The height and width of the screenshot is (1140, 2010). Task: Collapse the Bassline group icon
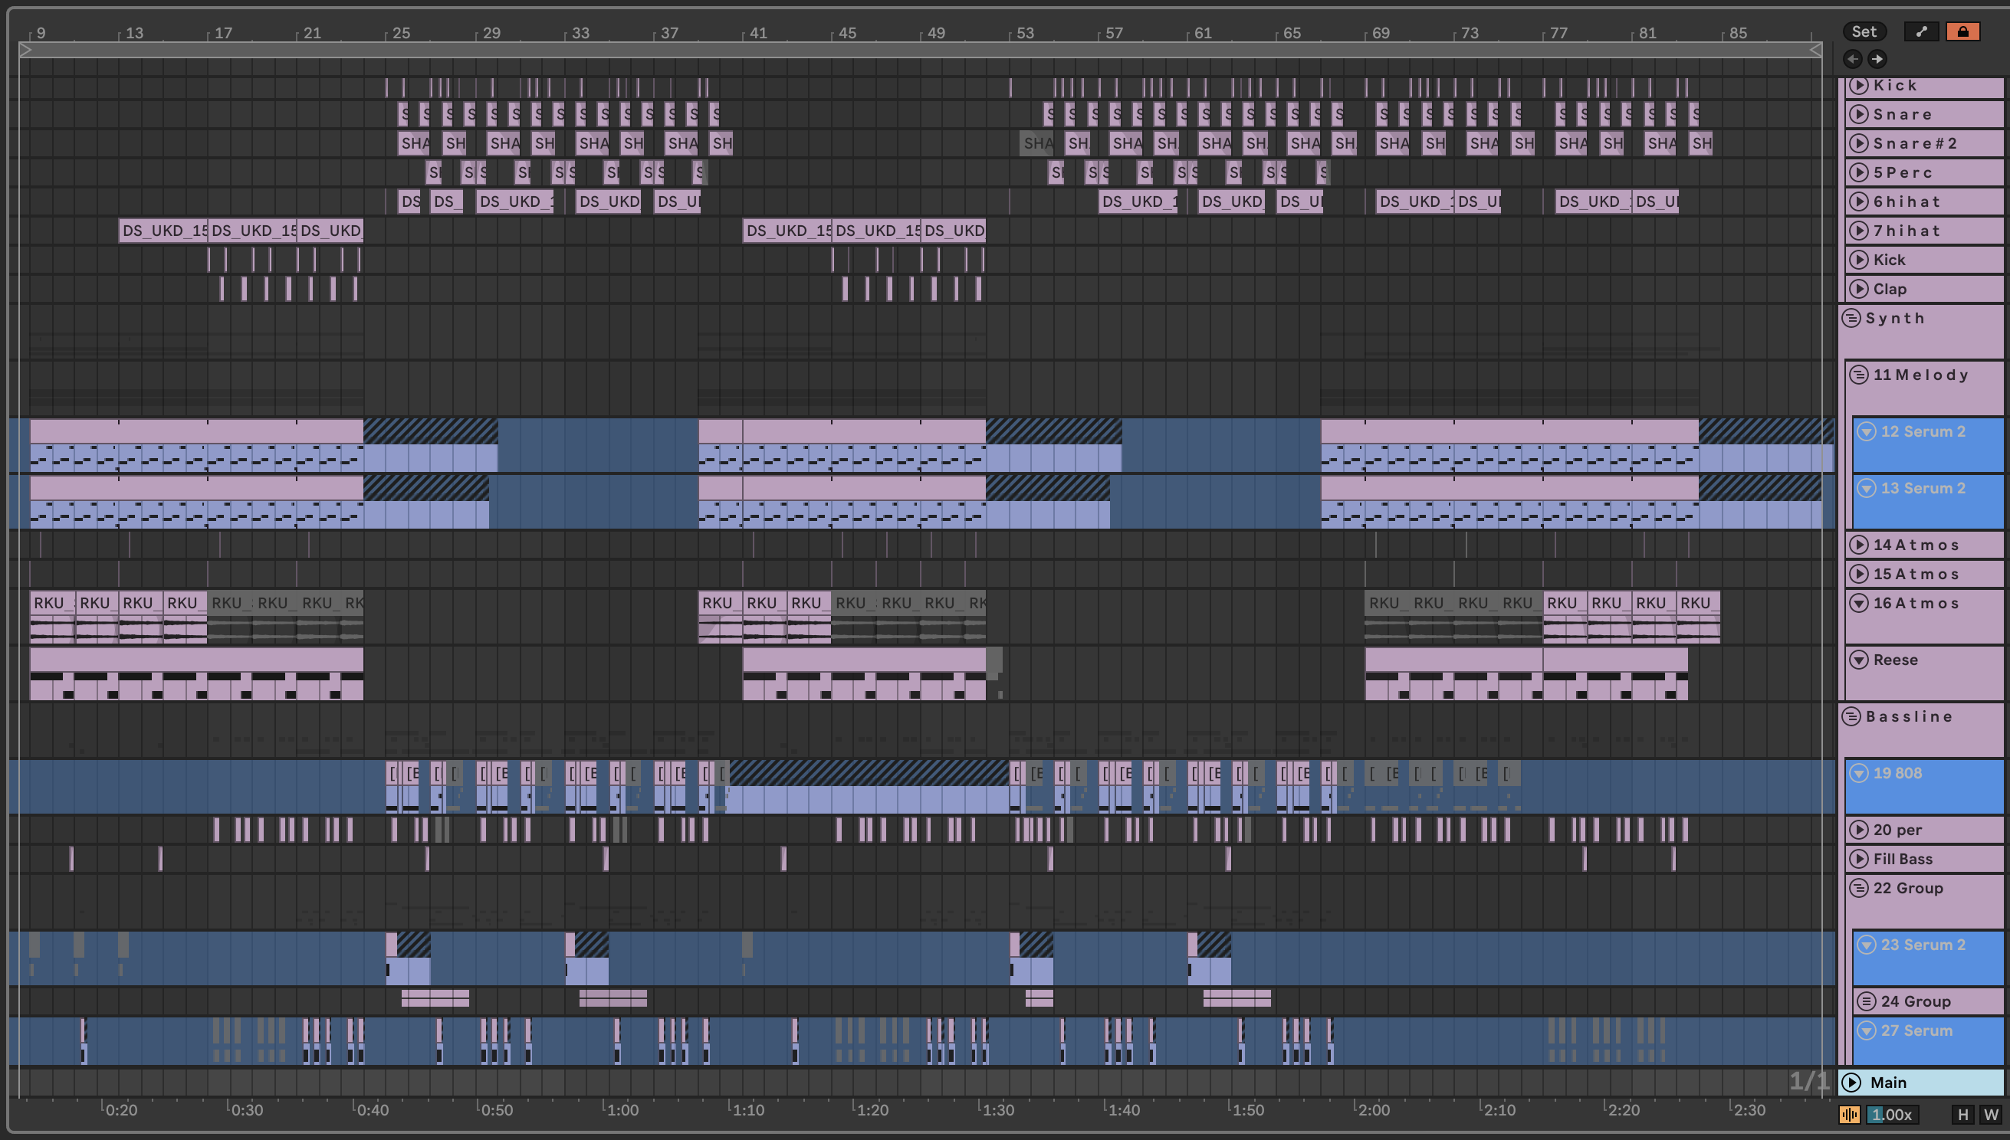point(1851,716)
